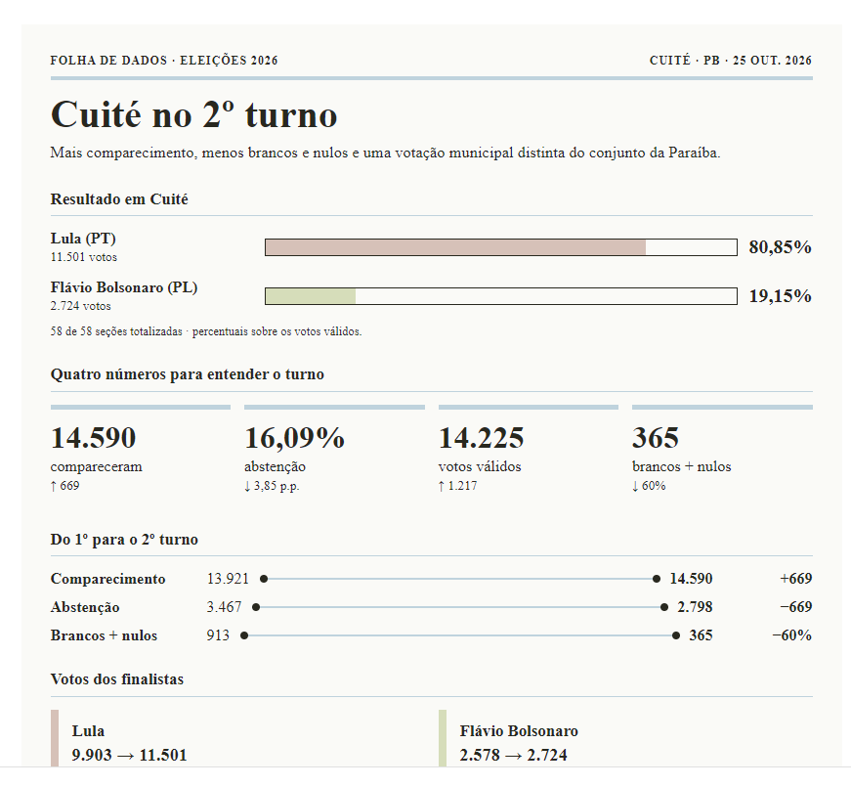Click the "compareceram" label
The width and height of the screenshot is (851, 787).
[96, 466]
